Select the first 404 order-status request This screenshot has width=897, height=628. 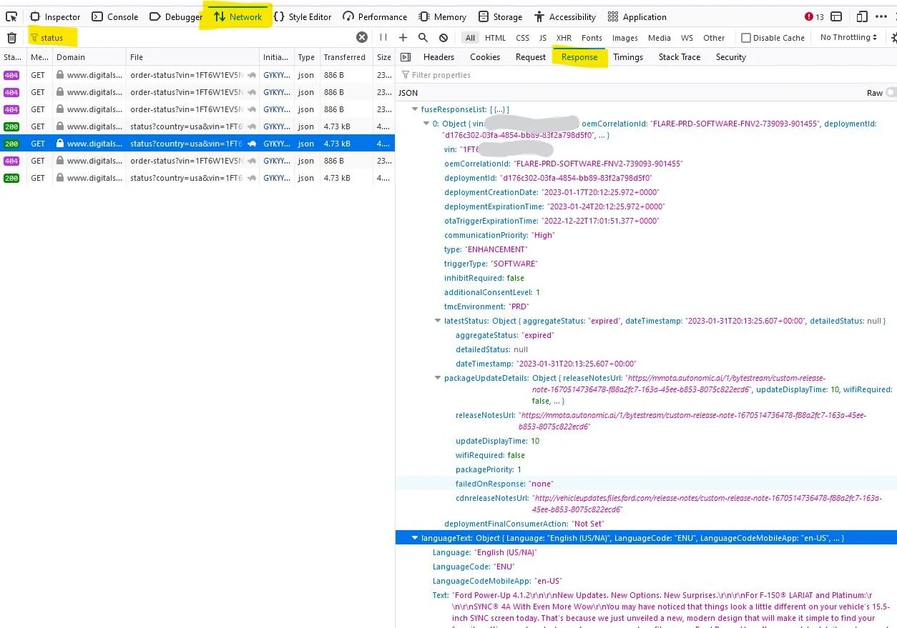coord(197,75)
